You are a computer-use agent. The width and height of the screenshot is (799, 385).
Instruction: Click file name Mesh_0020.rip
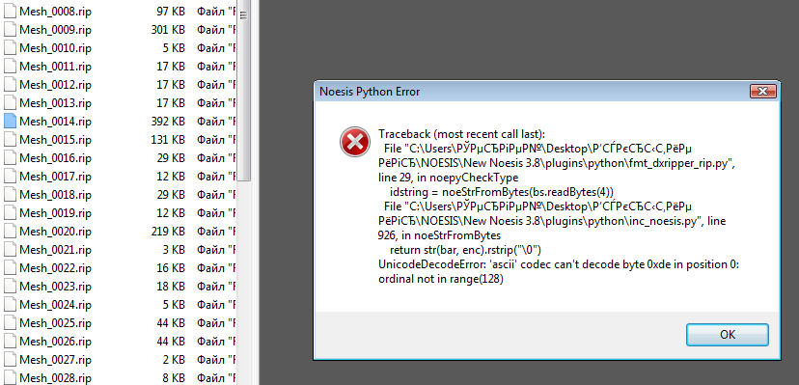pyautogui.click(x=56, y=232)
